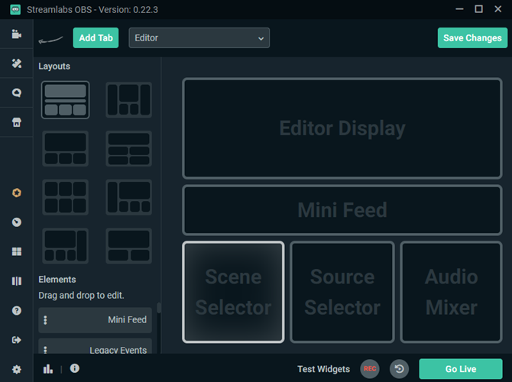Open the Dashboard gauge icon in sidebar
Viewport: 512px width, 382px height.
click(16, 222)
